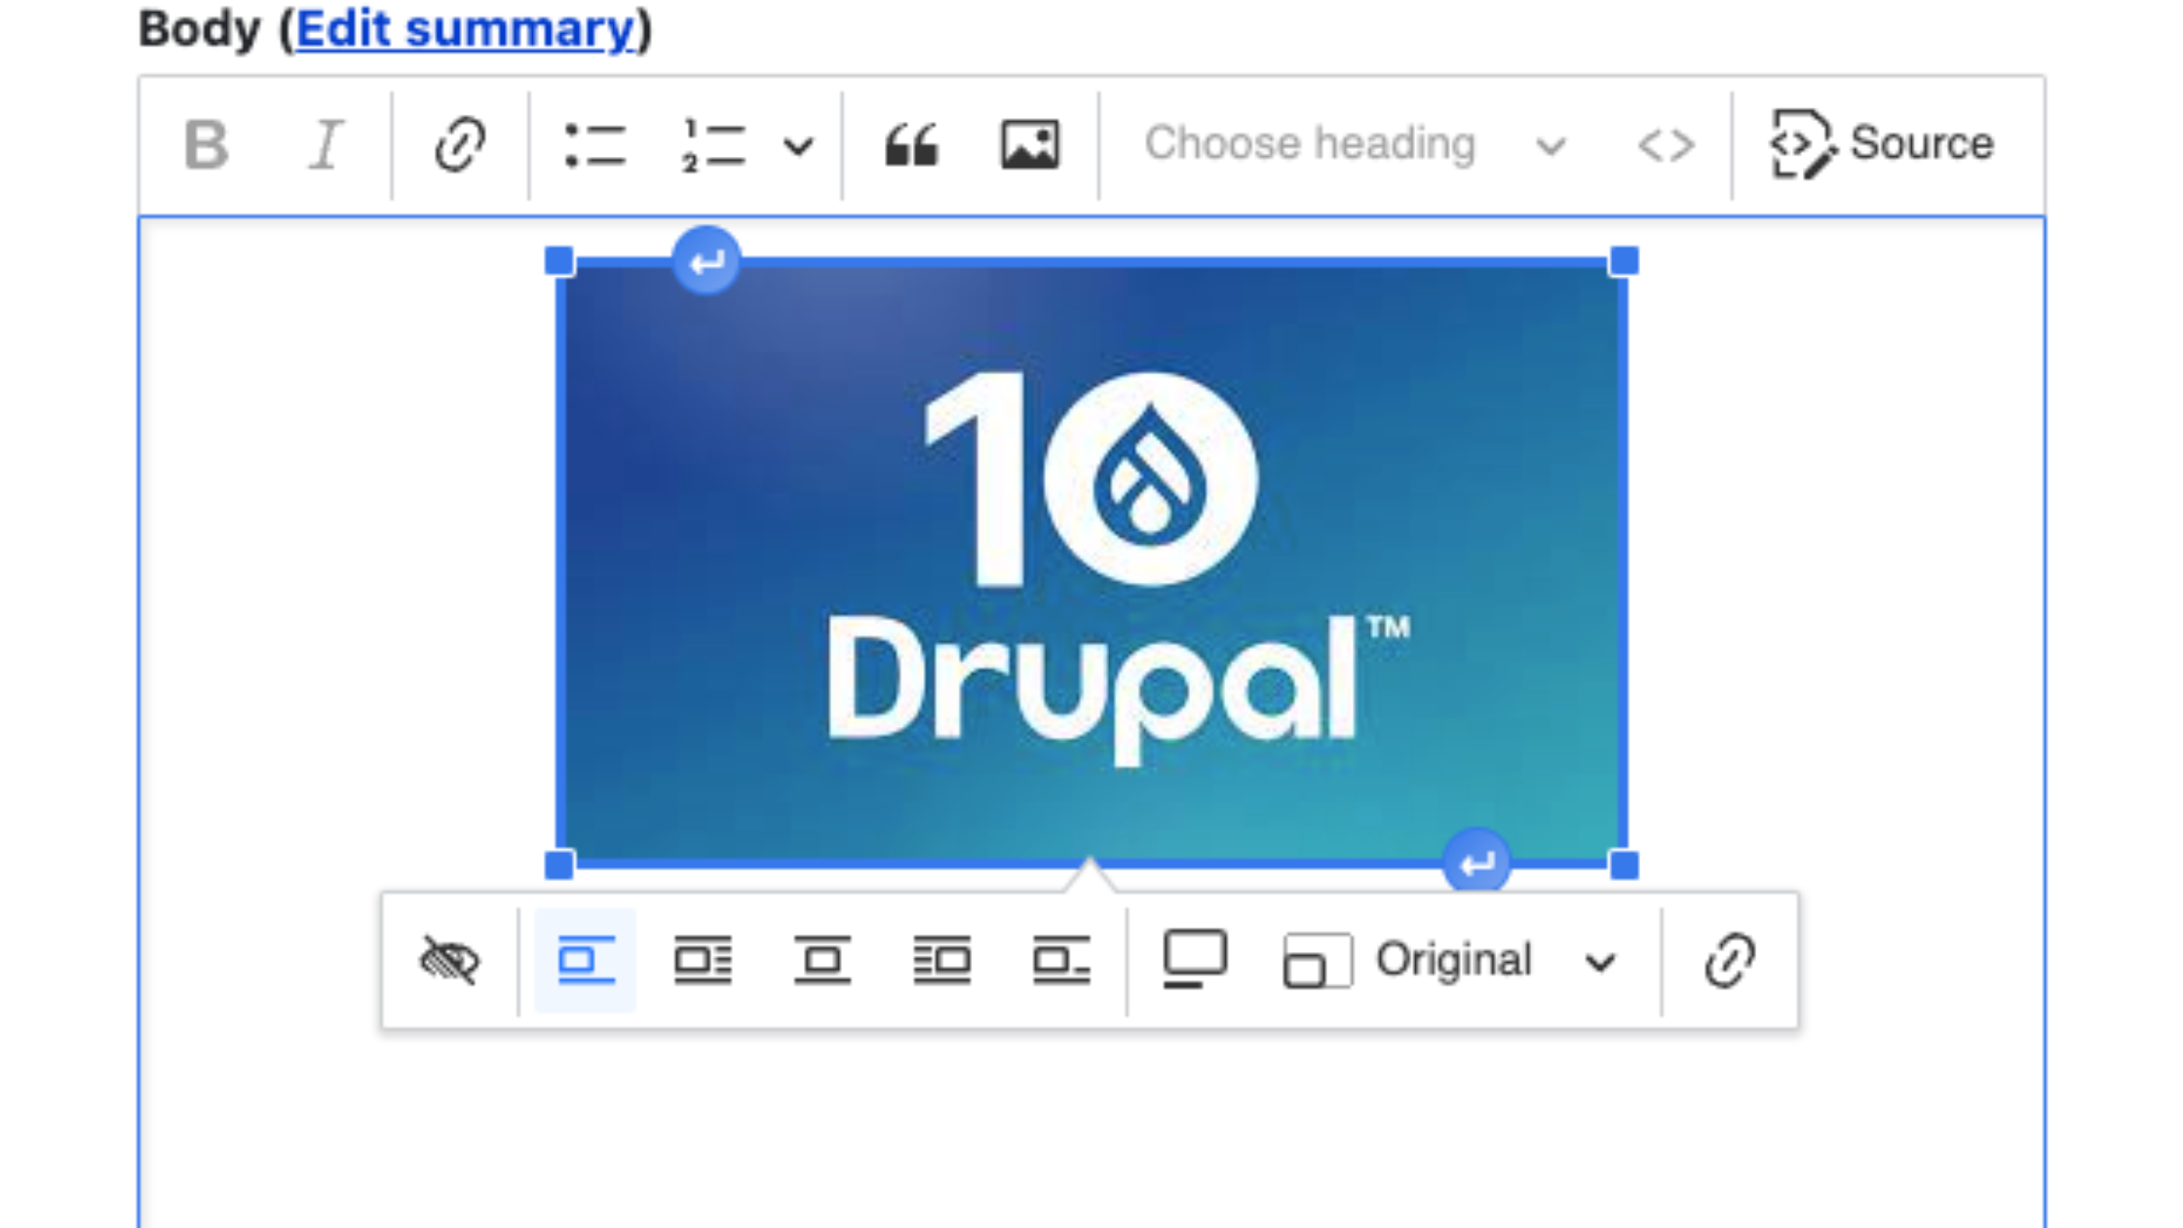Open the Edit summary link
The width and height of the screenshot is (2183, 1228).
pyautogui.click(x=465, y=29)
